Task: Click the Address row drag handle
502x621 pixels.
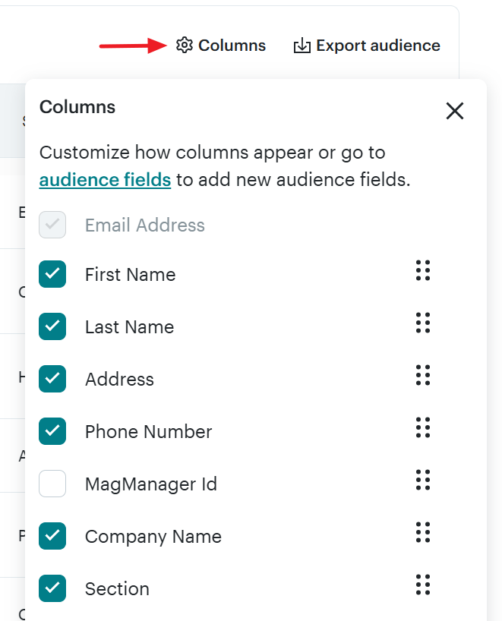Action: tap(423, 375)
